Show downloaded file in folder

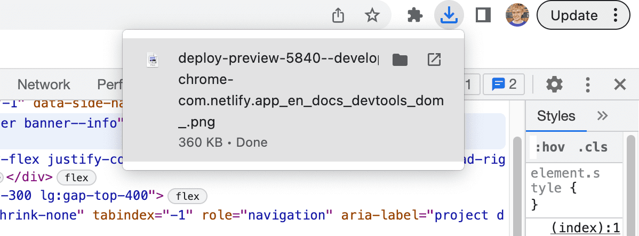click(400, 60)
